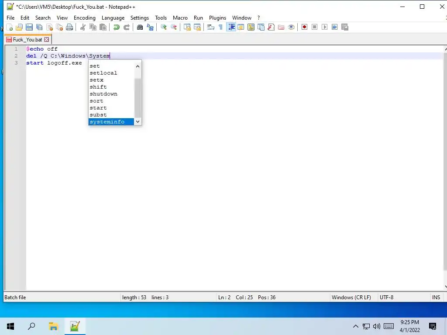Screen dimensions: 447x335
Task: Save the file with the Save icon
Action: point(29,27)
